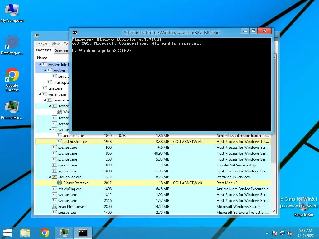Click the SearchIndexer.exe magnifier icon

point(54,207)
